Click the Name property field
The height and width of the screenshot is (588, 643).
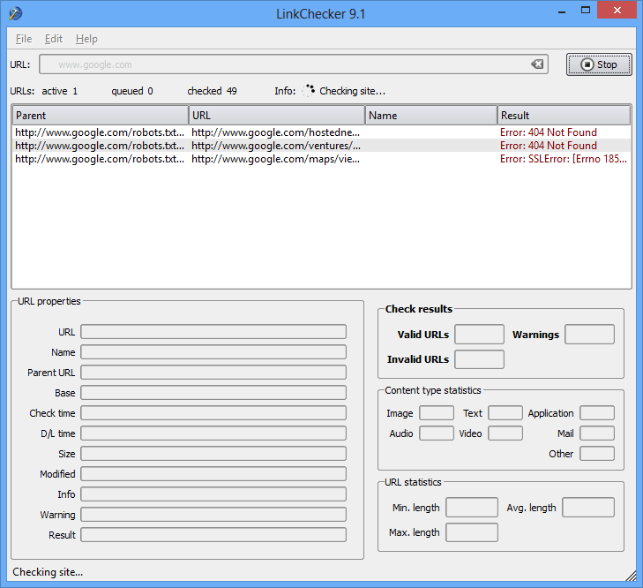[x=213, y=352]
